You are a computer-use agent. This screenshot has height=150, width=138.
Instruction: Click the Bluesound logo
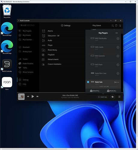point(28,25)
